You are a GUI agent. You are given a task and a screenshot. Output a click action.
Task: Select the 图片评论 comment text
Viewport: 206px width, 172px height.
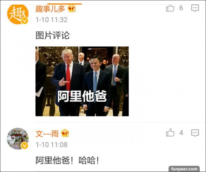click(52, 36)
